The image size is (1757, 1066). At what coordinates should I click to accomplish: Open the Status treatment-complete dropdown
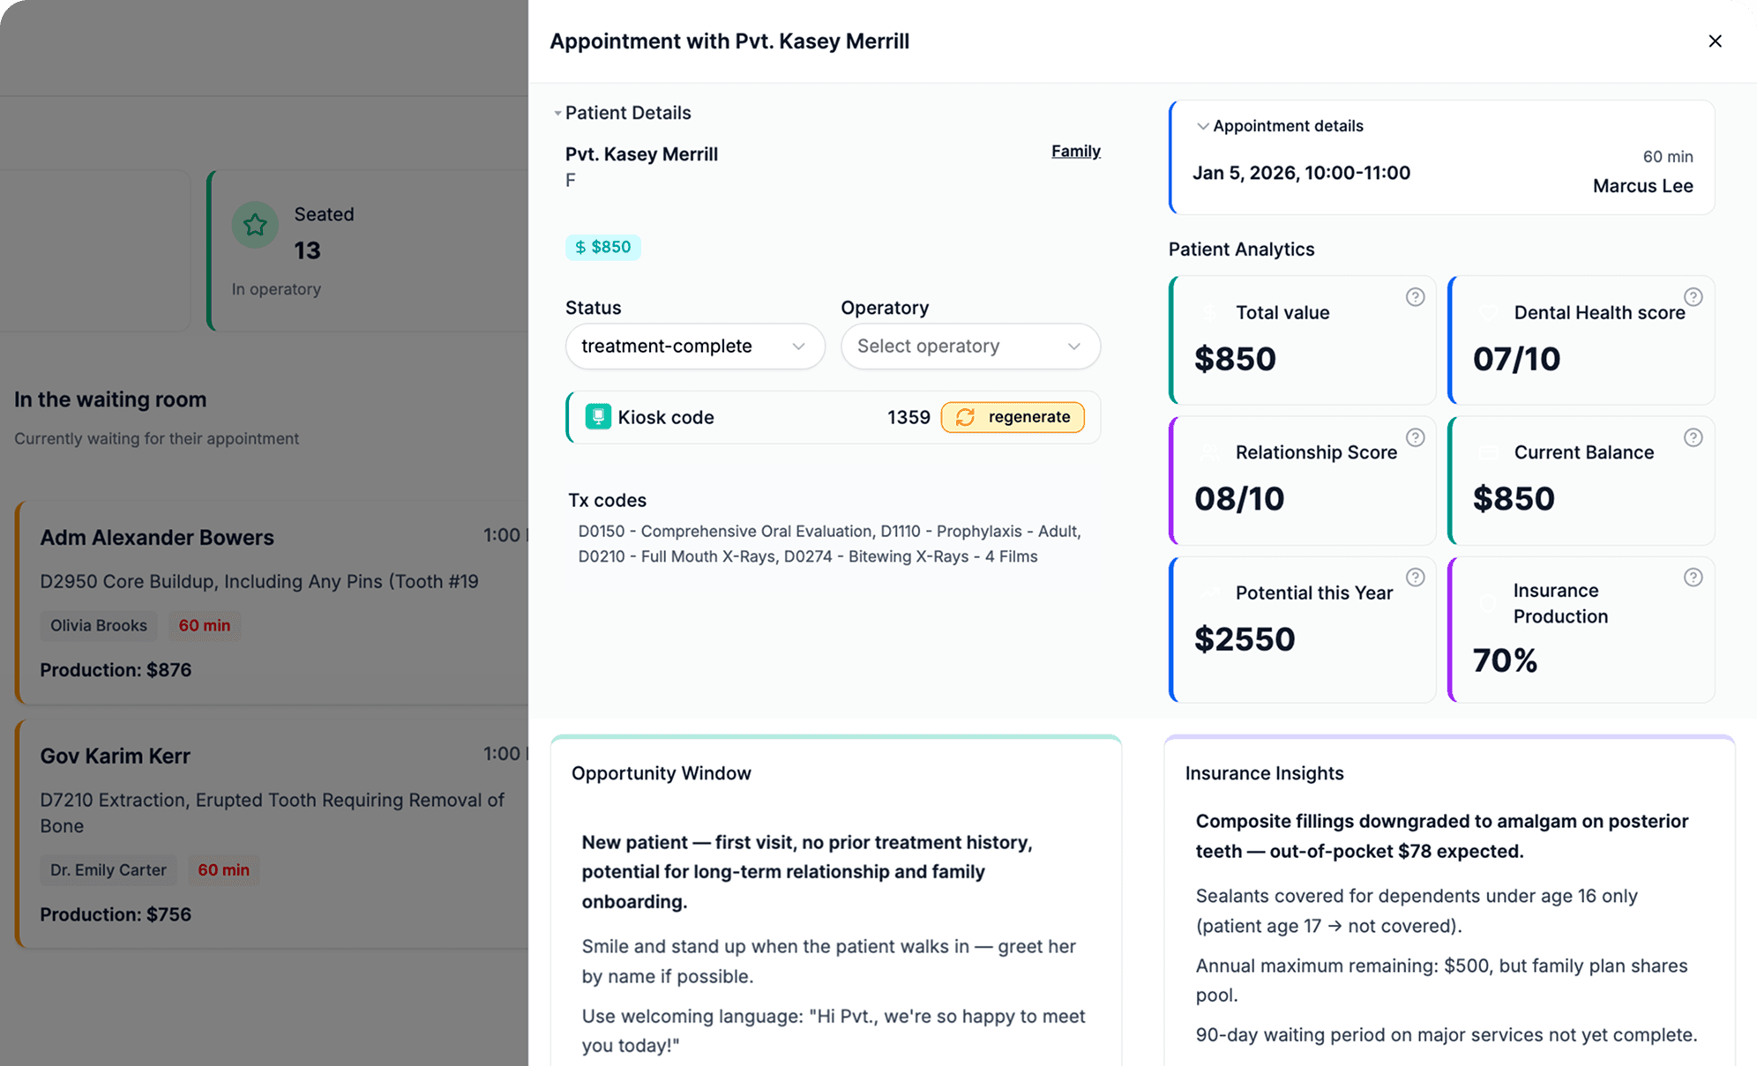(x=694, y=347)
